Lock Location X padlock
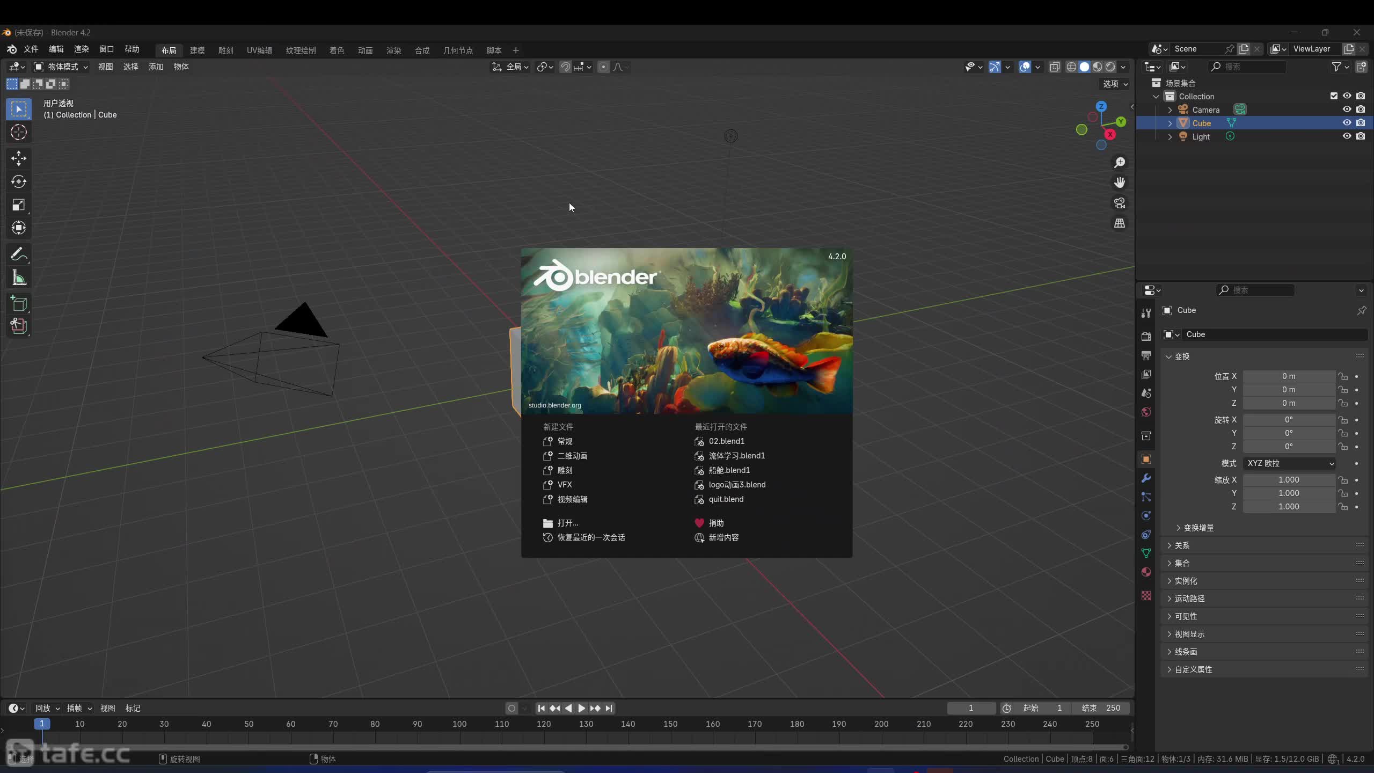Image resolution: width=1374 pixels, height=773 pixels. point(1343,376)
